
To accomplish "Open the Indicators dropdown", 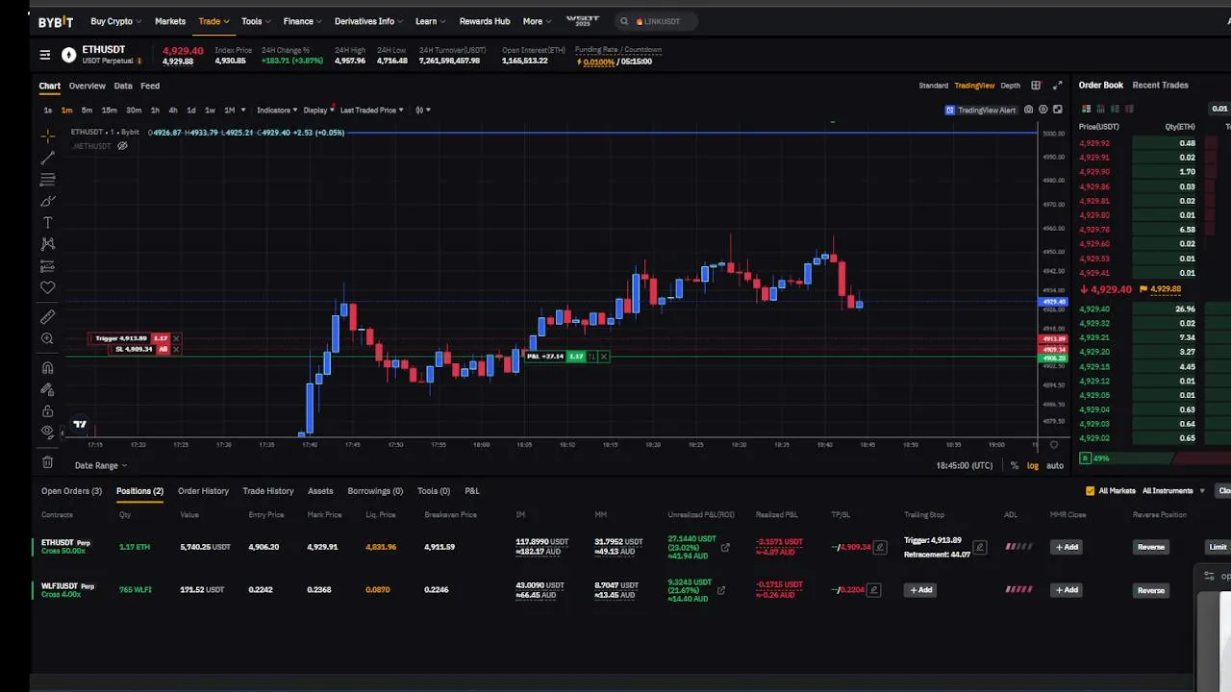I will click(x=277, y=110).
